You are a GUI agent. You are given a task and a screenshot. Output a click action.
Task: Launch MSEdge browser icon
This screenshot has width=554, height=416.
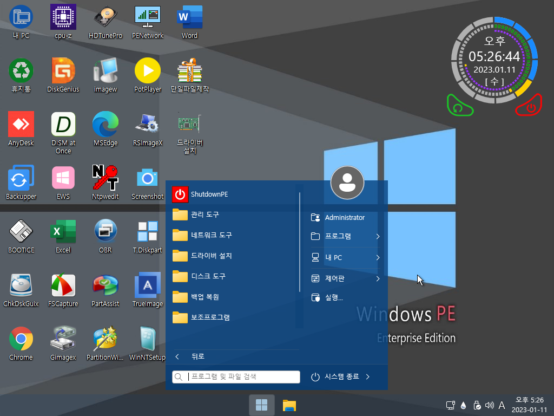tap(105, 129)
